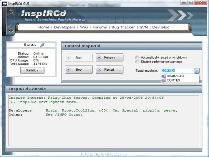The width and height of the screenshot is (209, 157).
Task: Restart the InspIRCd server
Action: point(109,70)
